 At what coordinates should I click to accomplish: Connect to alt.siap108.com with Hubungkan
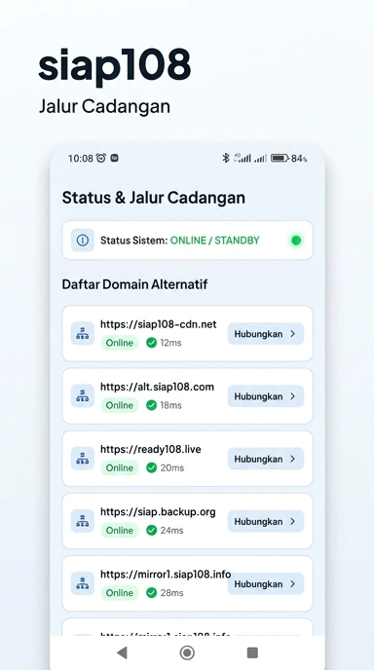[x=266, y=396]
